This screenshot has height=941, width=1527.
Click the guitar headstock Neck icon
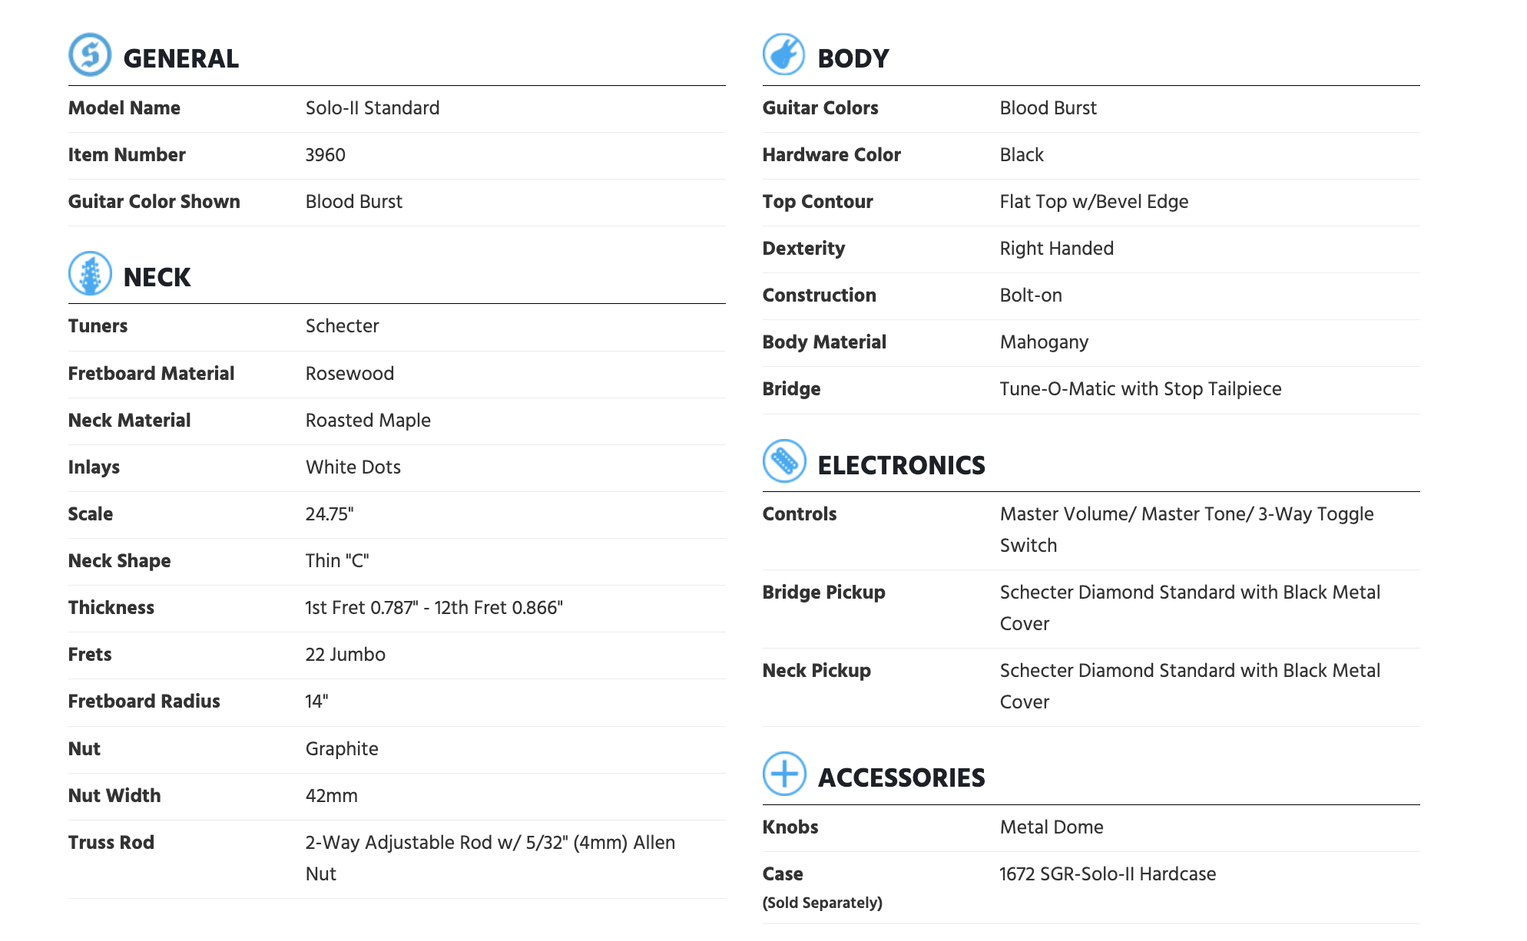pyautogui.click(x=90, y=273)
